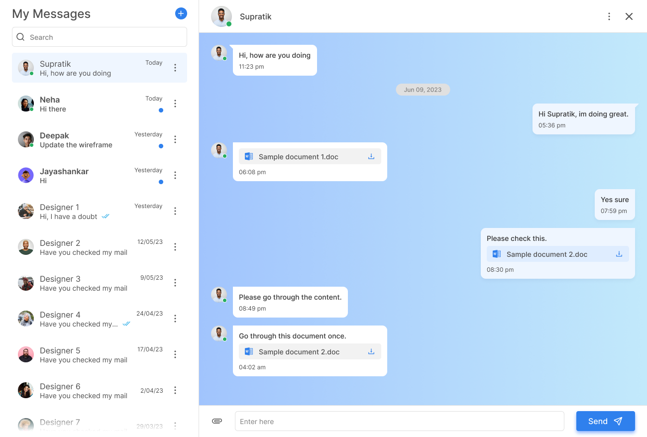Click avatar beside 'Please go through the content'
Image resolution: width=647 pixels, height=437 pixels.
click(x=219, y=295)
